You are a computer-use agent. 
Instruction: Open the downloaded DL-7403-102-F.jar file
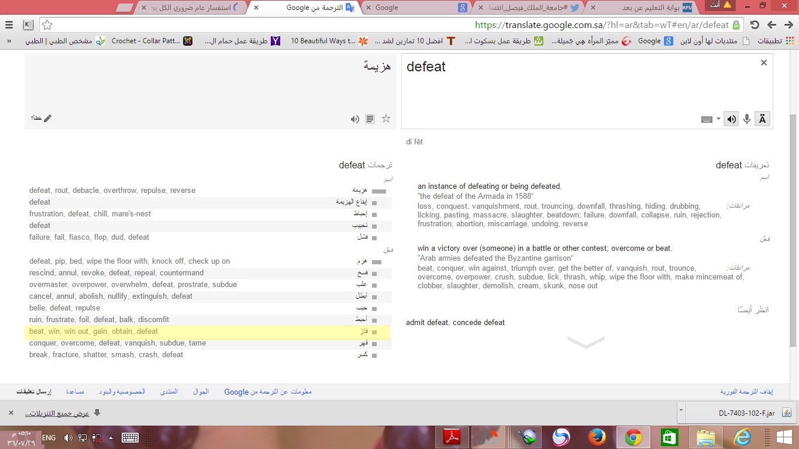tap(740, 413)
